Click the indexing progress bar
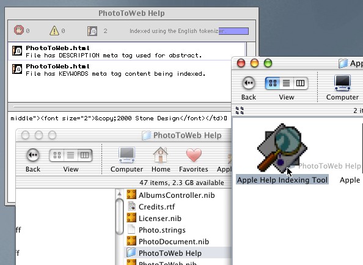363x265 pixels. coord(233,31)
